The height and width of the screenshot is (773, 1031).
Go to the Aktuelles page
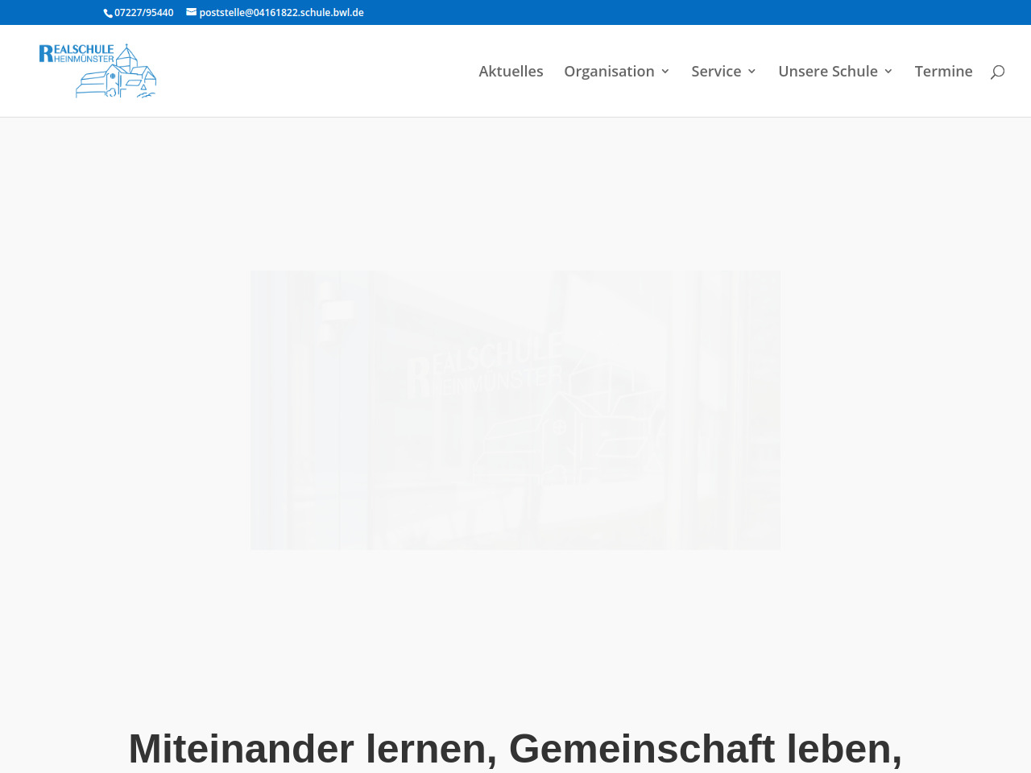511,72
